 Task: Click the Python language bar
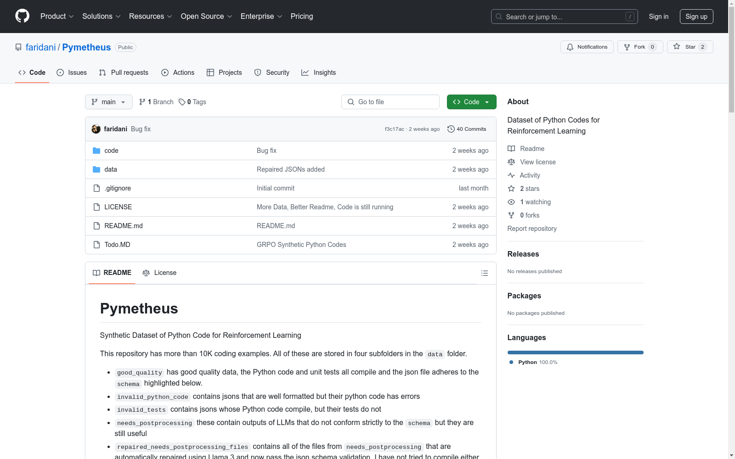[575, 353]
